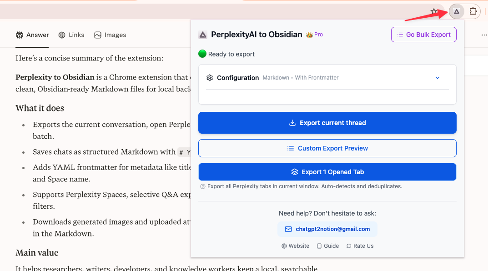
Task: Click the Configuration gear icon
Action: [210, 78]
